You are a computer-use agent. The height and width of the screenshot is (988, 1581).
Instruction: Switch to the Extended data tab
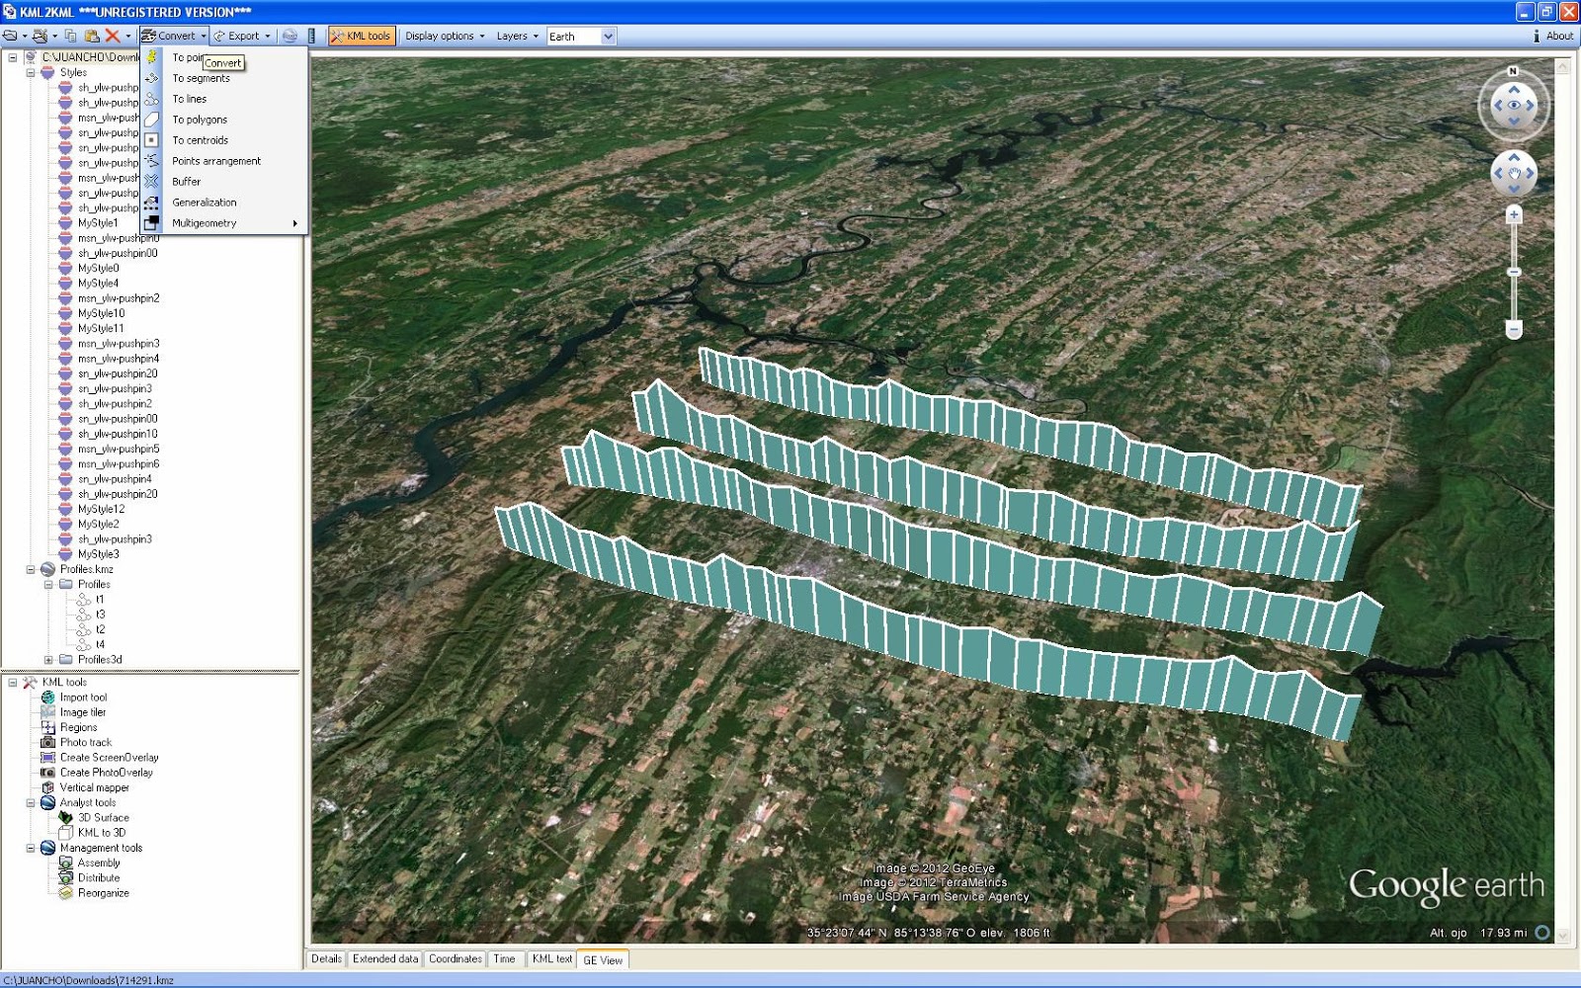(385, 959)
